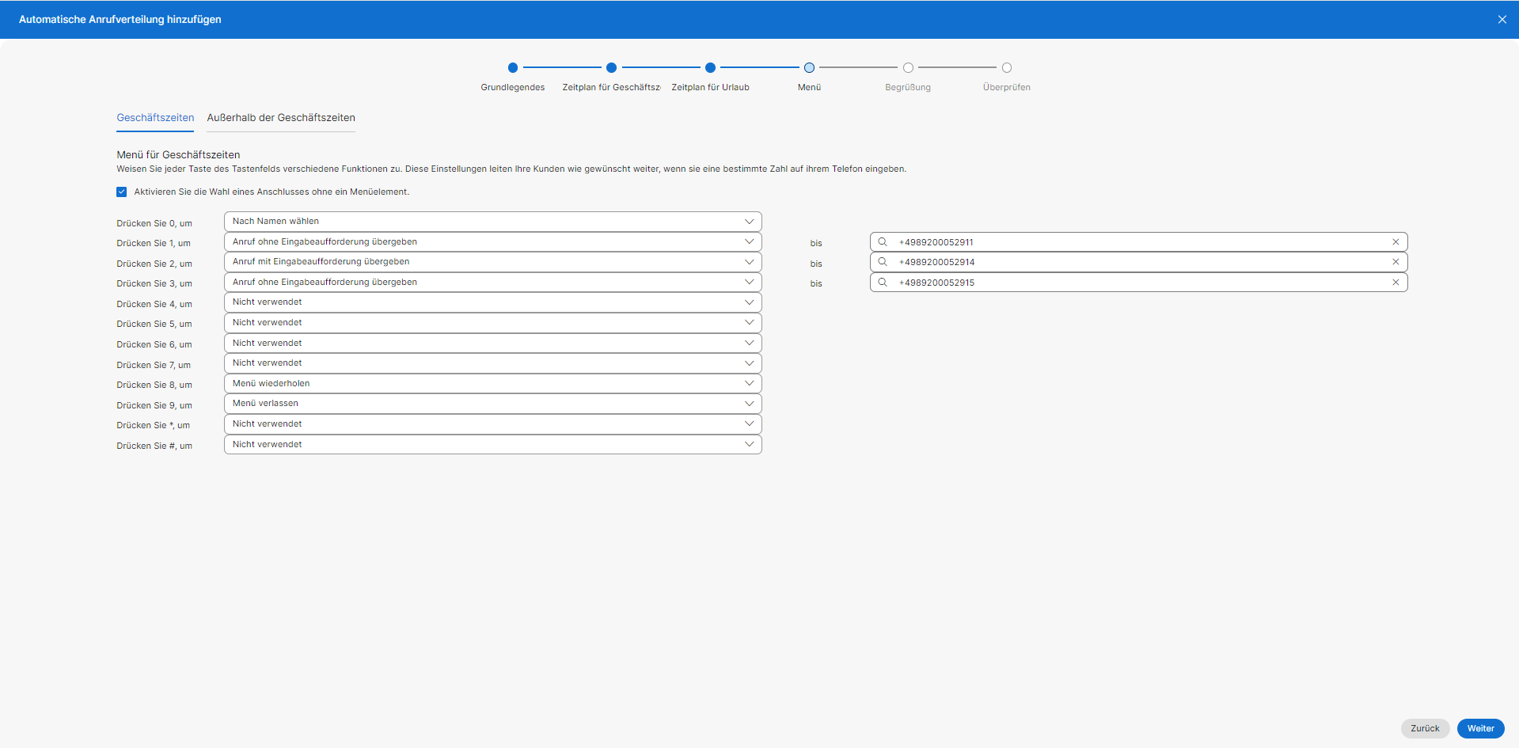Click search icon in +4989200052911 field
The width and height of the screenshot is (1519, 748).
click(x=883, y=242)
